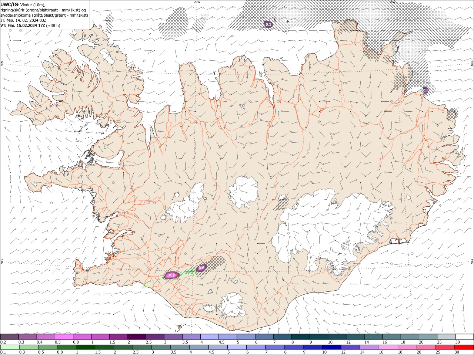
Task: Click the '4.5' label in upper legend row
Action: pyautogui.click(x=221, y=342)
